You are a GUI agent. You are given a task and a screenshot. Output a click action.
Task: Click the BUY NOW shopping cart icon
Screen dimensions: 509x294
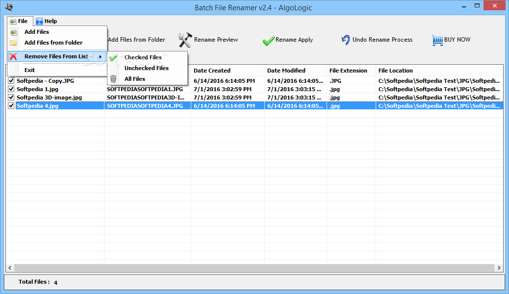(x=437, y=40)
